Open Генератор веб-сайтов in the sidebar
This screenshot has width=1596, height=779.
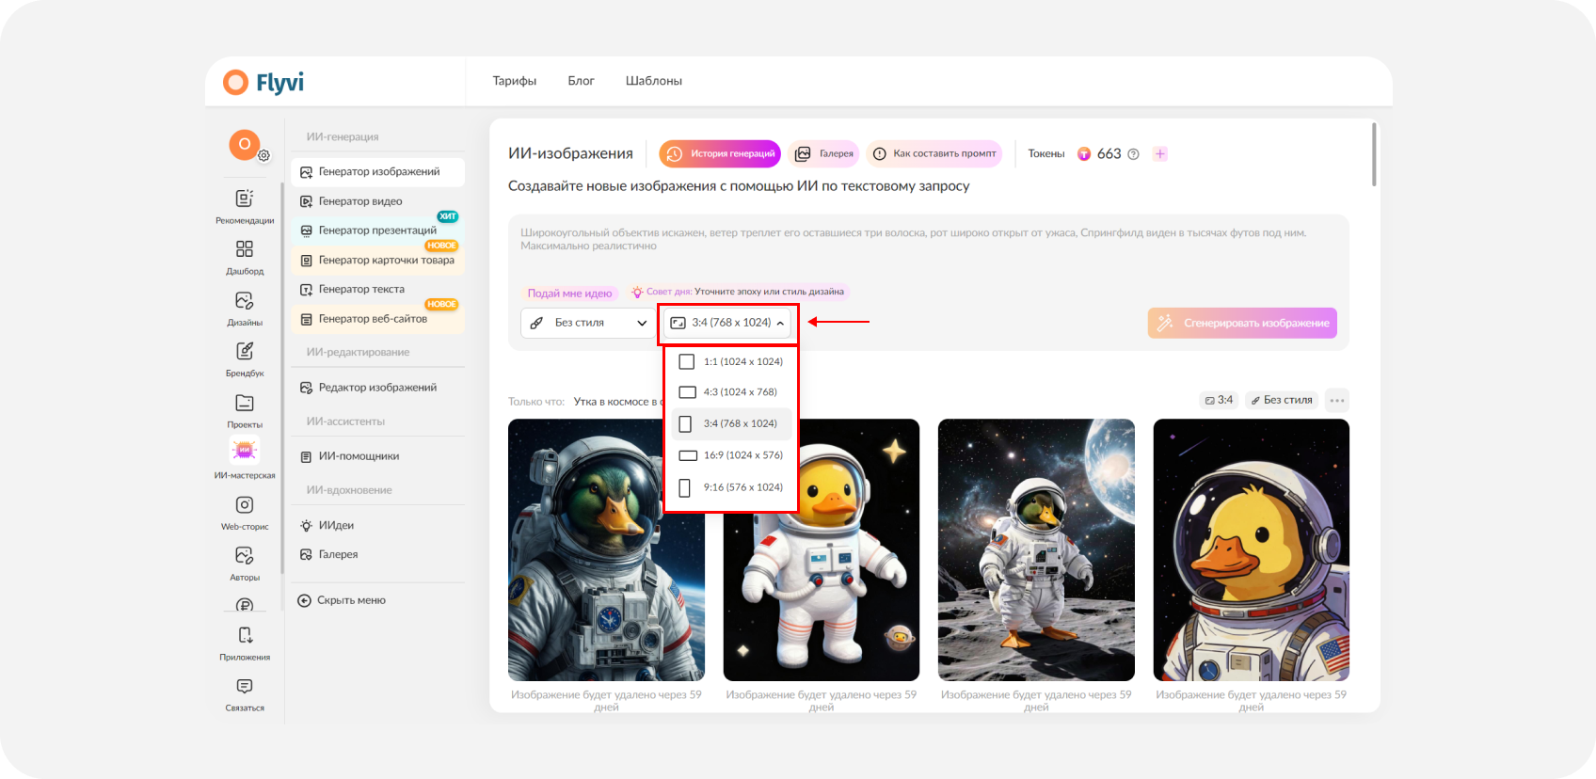click(x=378, y=319)
